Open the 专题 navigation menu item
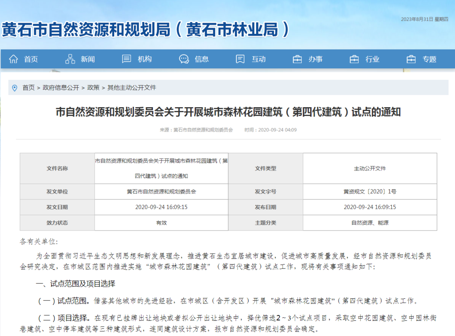Image resolution: width=455 pixels, height=336 pixels. (x=429, y=59)
